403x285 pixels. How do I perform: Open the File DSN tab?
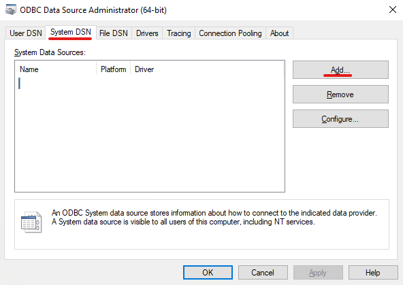[x=114, y=33]
